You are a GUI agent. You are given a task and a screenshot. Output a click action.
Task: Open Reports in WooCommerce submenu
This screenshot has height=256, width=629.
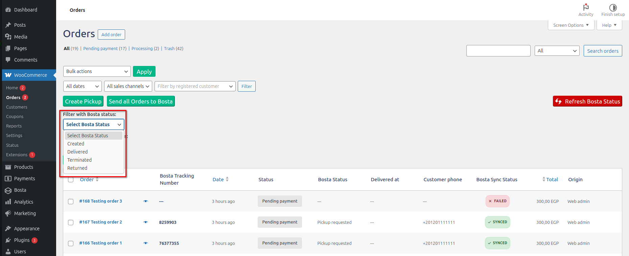click(x=14, y=126)
